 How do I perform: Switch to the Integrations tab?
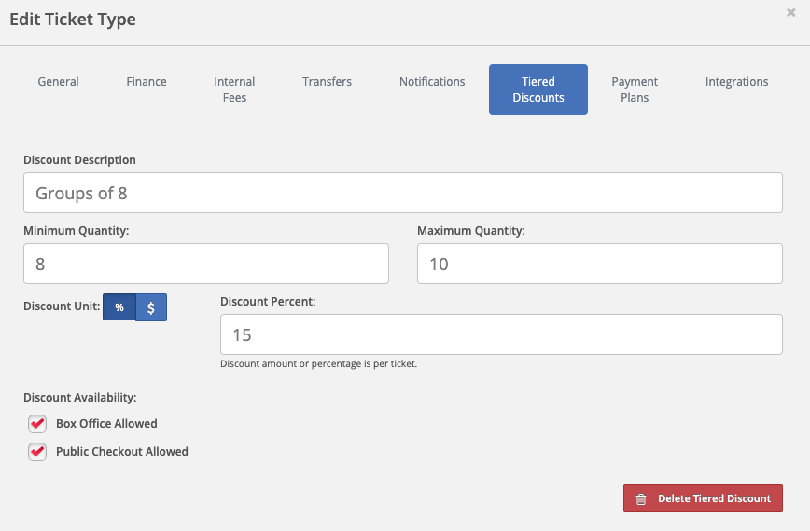coord(736,81)
